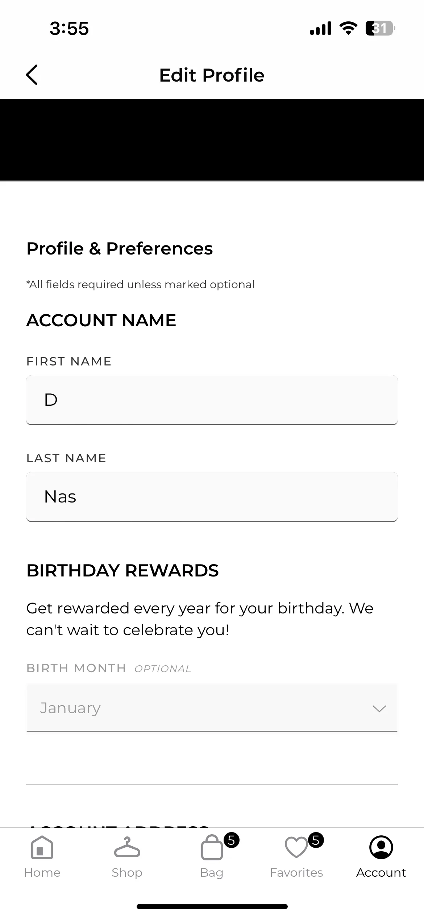Screen dimensions: 424x918
Task: Tap the Shop hanger icon
Action: [x=127, y=847]
